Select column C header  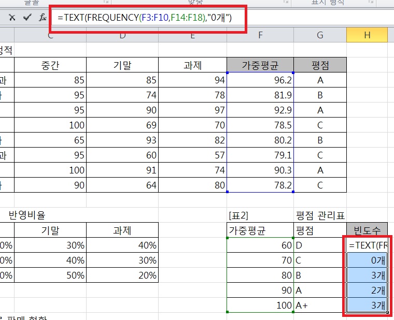[x=50, y=35]
